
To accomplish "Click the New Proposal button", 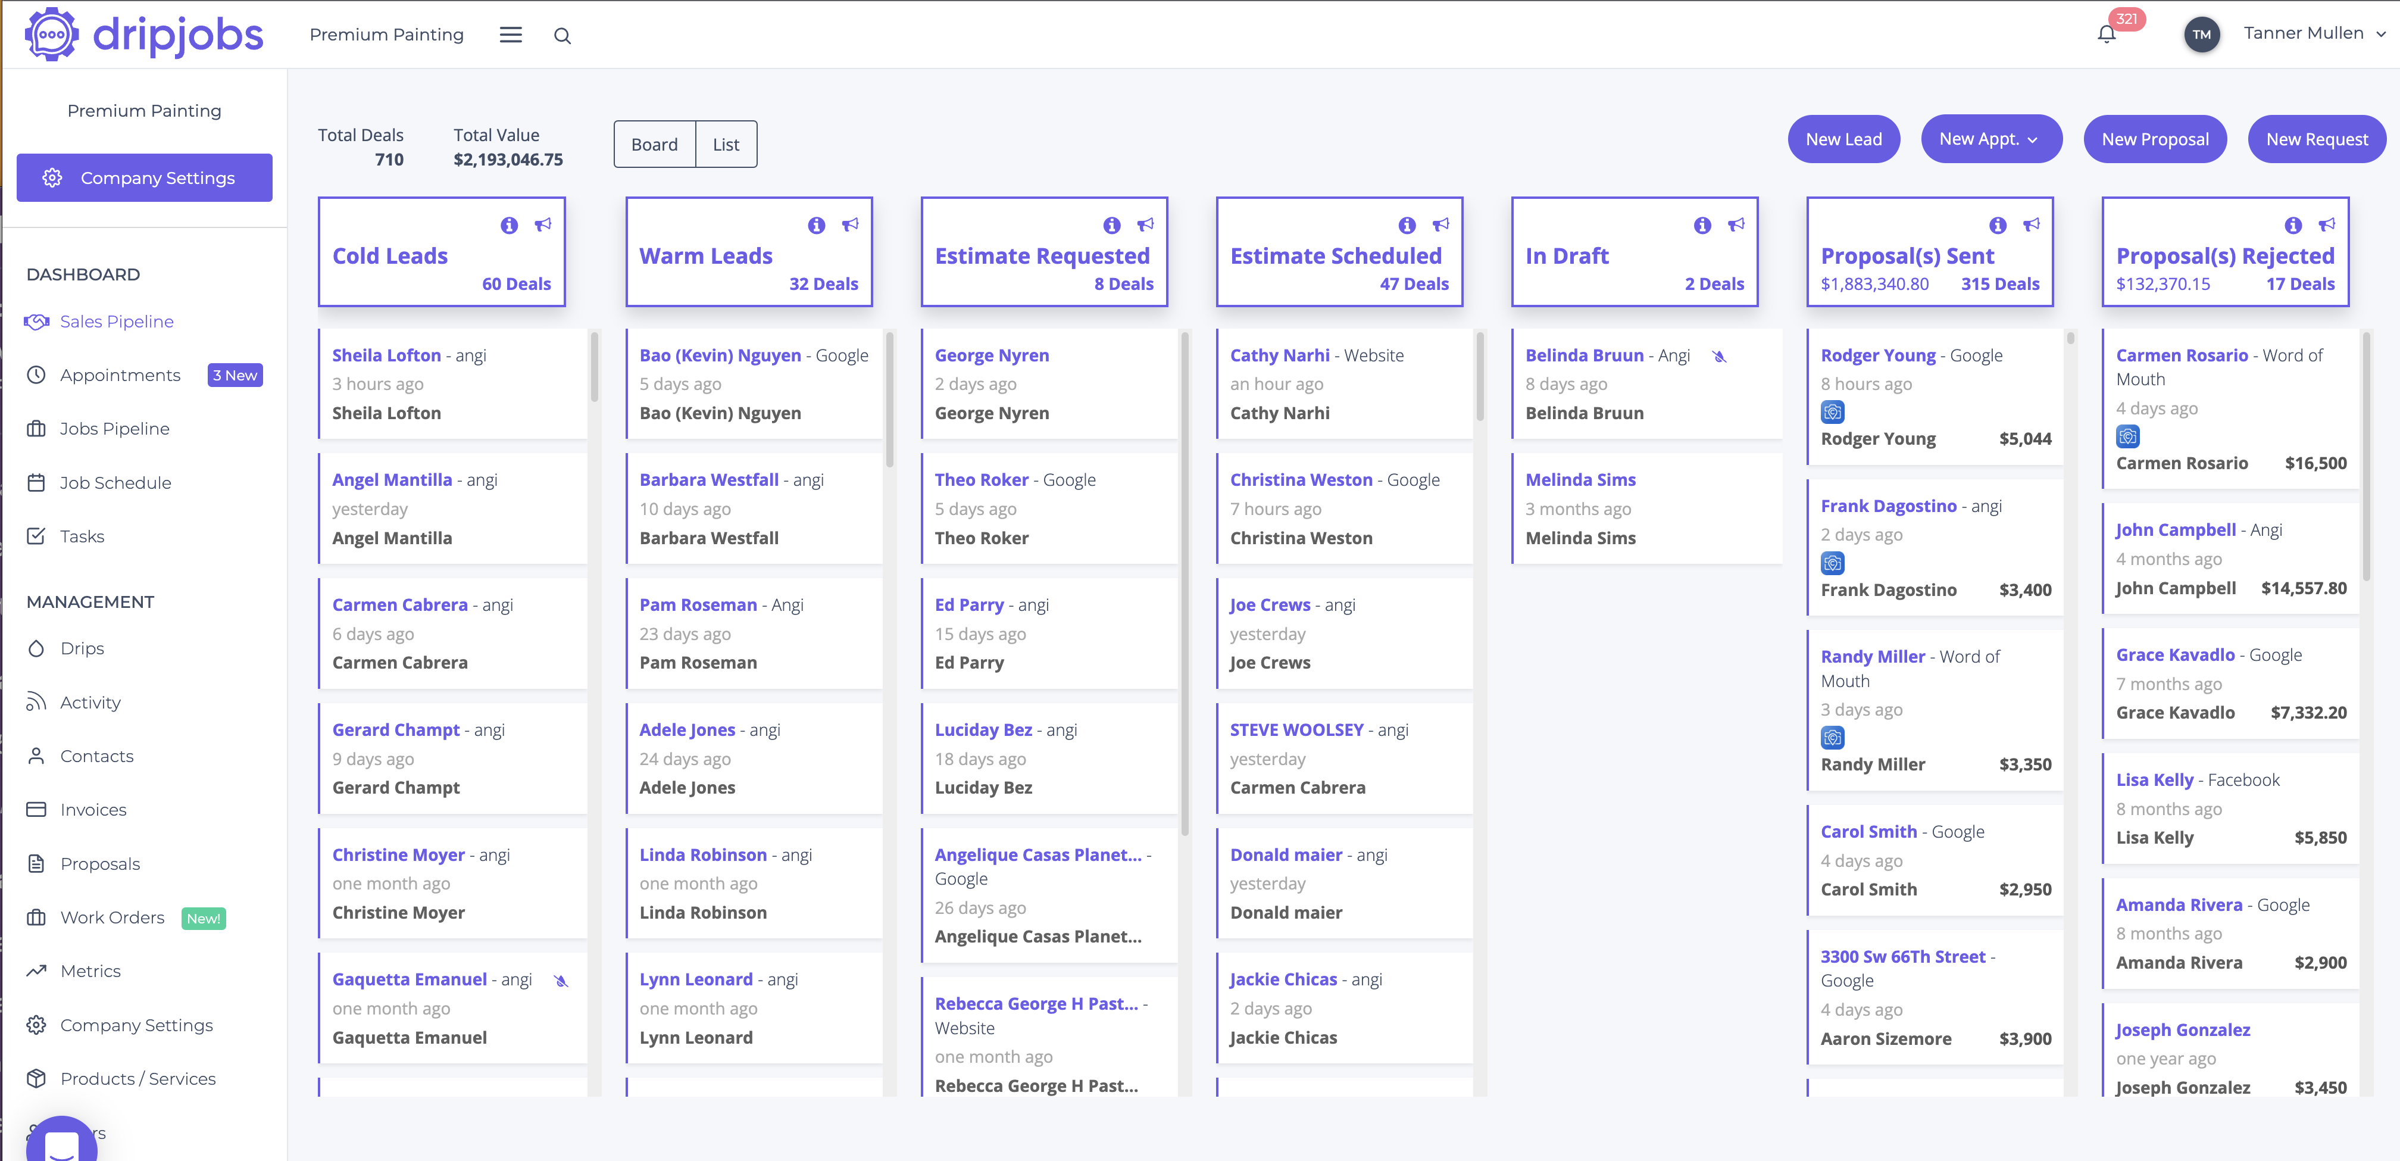I will [x=2155, y=139].
